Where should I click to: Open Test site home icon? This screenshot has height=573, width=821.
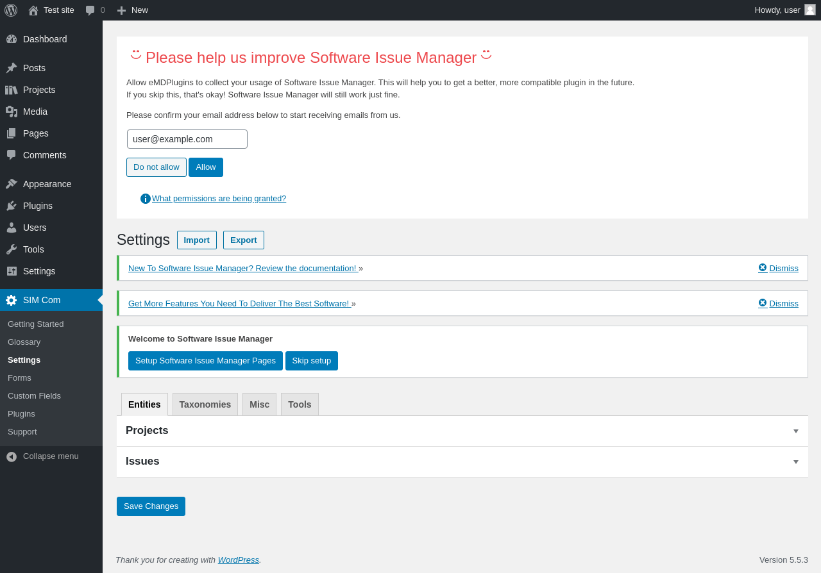[x=33, y=10]
